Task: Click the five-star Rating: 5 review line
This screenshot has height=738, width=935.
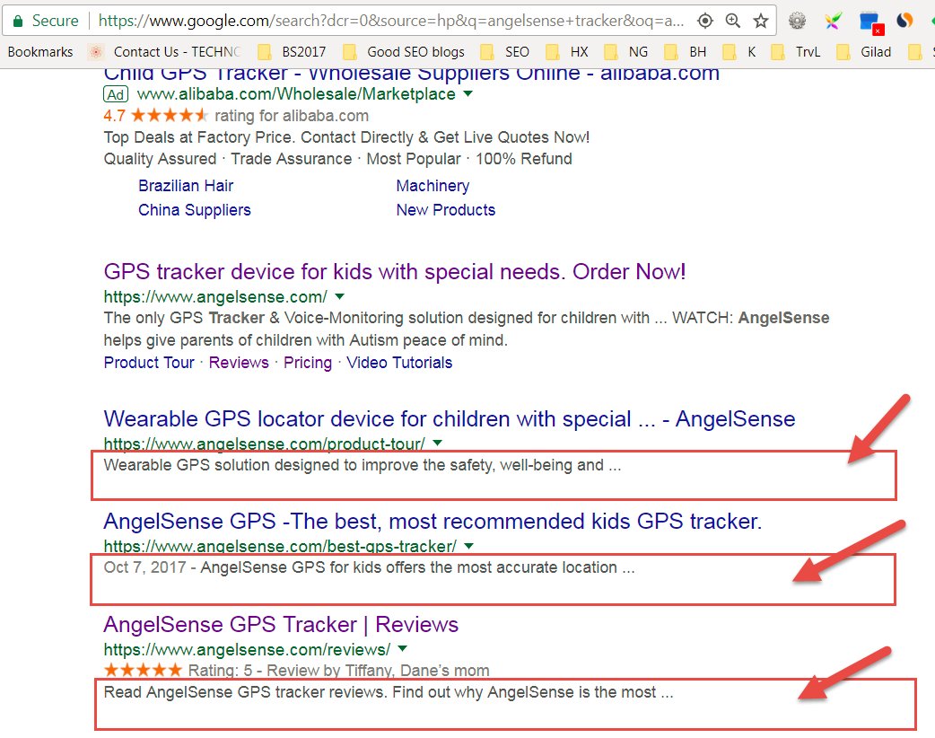Action: 296,671
